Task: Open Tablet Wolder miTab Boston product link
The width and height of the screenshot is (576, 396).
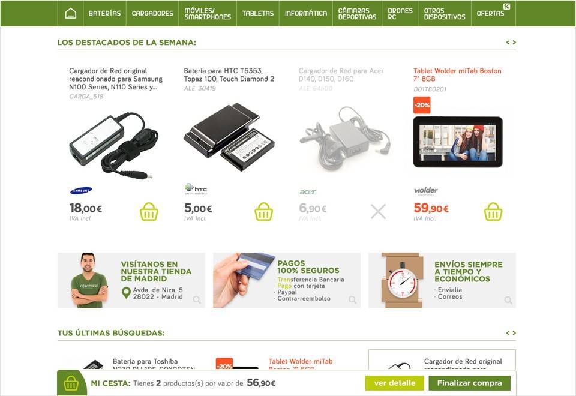Action: coord(457,74)
